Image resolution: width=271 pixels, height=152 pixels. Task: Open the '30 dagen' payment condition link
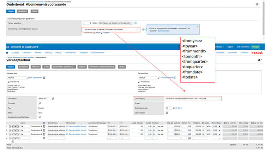click(179, 108)
